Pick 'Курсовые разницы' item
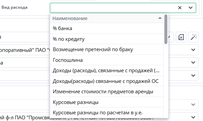 (107, 102)
